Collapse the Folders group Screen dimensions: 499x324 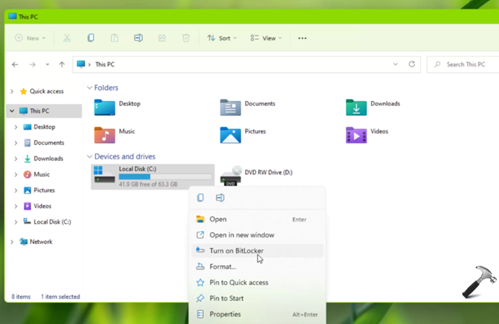[90, 88]
